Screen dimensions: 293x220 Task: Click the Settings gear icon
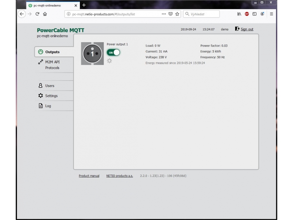point(41,96)
